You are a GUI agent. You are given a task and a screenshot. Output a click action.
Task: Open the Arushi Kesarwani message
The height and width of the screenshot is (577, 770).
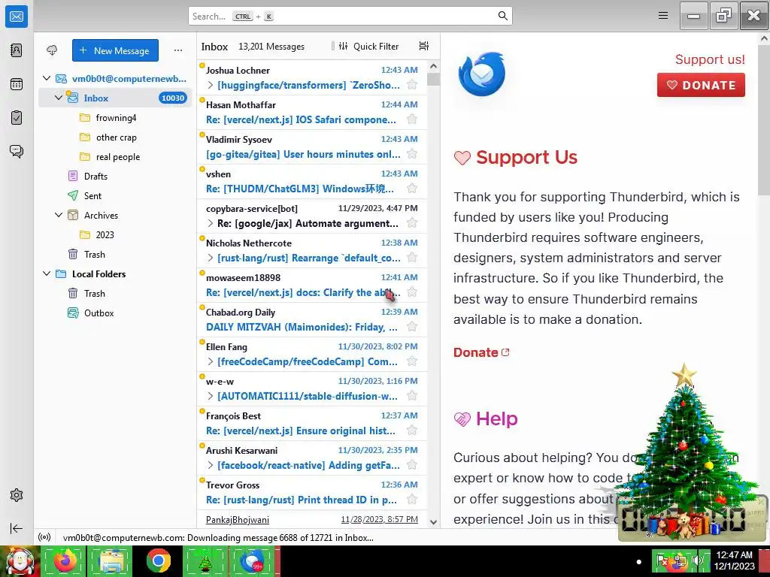point(312,458)
